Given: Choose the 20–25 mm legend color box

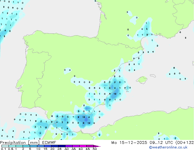Looking at the screenshot, I should [x=54, y=146].
